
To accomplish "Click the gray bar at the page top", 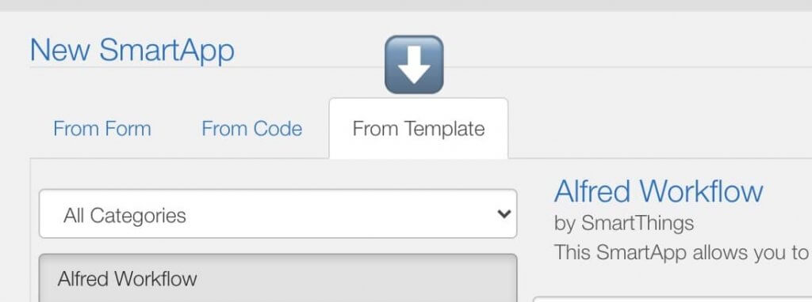I will (406, 6).
